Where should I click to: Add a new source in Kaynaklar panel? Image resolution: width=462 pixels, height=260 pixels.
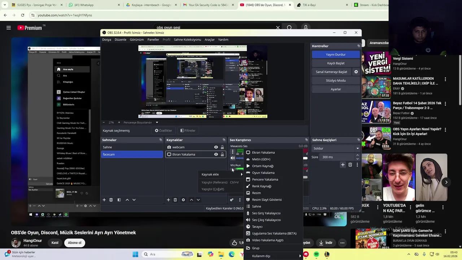tap(168, 200)
